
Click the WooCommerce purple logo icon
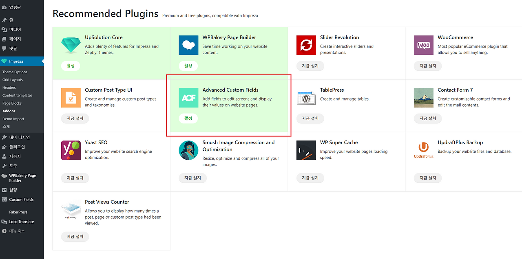pyautogui.click(x=424, y=45)
